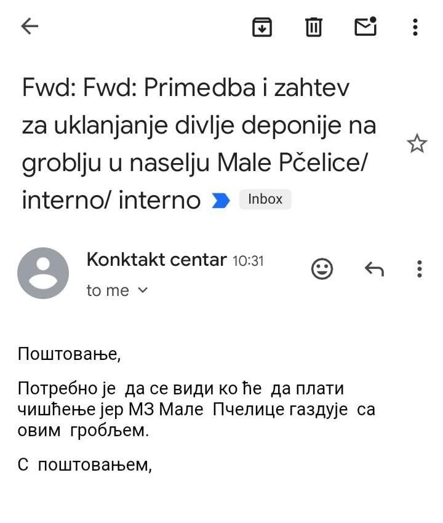This screenshot has width=443, height=523.
Task: Tap sender name Konktakt centar
Action: [x=156, y=260]
